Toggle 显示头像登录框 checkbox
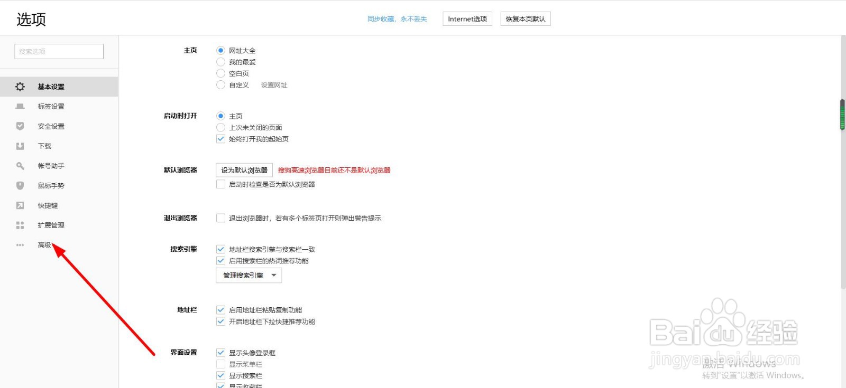 click(x=221, y=353)
